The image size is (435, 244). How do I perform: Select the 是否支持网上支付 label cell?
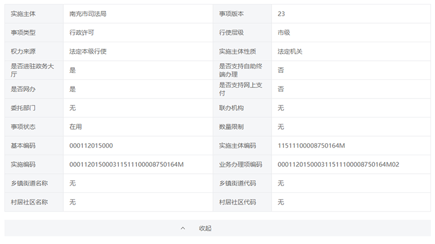pos(242,89)
